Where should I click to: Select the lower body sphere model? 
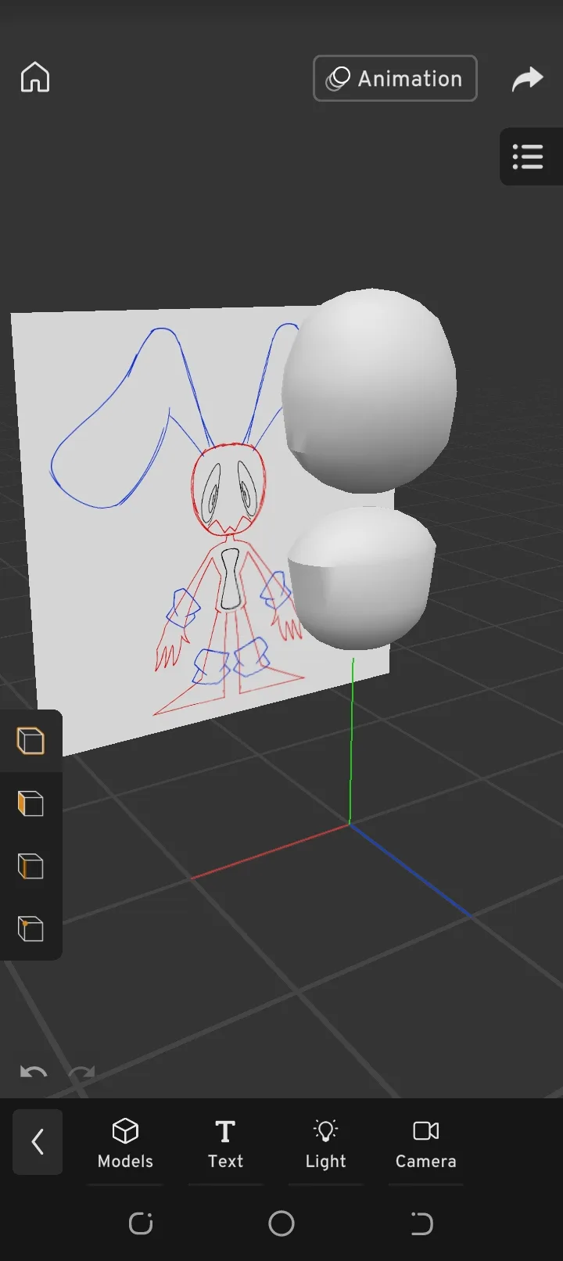point(361,577)
